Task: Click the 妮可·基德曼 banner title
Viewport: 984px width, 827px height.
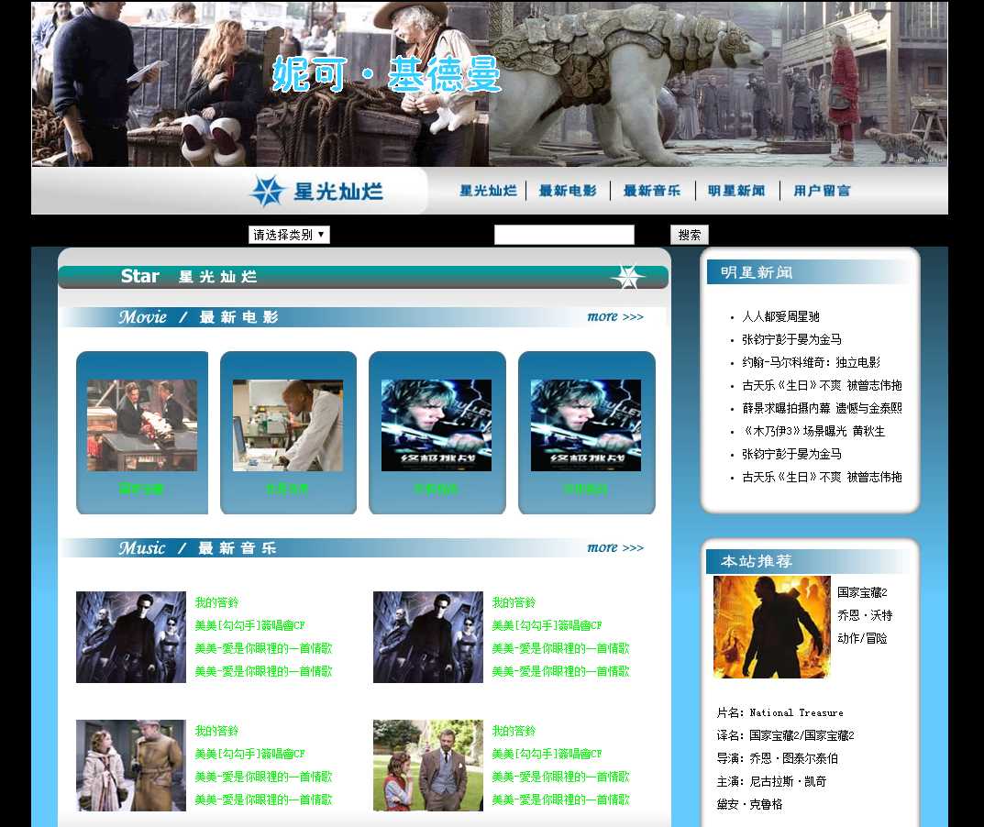Action: [387, 74]
